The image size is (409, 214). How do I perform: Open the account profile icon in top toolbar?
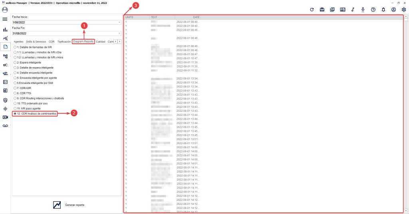coord(393,10)
